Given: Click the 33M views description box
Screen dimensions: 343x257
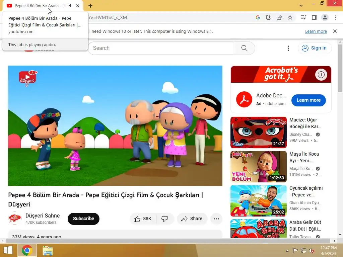Looking at the screenshot, I should [115, 234].
